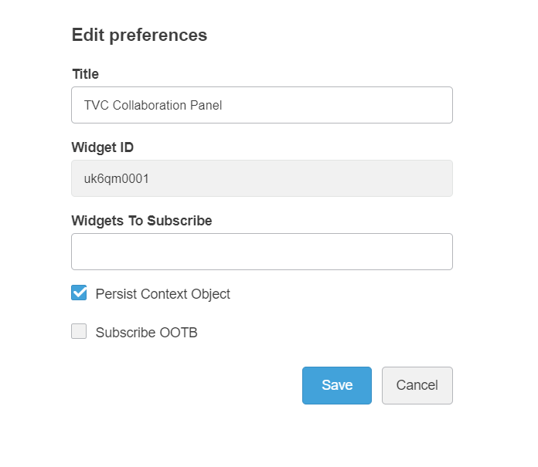
Task: Click the uk6qm0001 widget ID value
Action: tap(116, 178)
